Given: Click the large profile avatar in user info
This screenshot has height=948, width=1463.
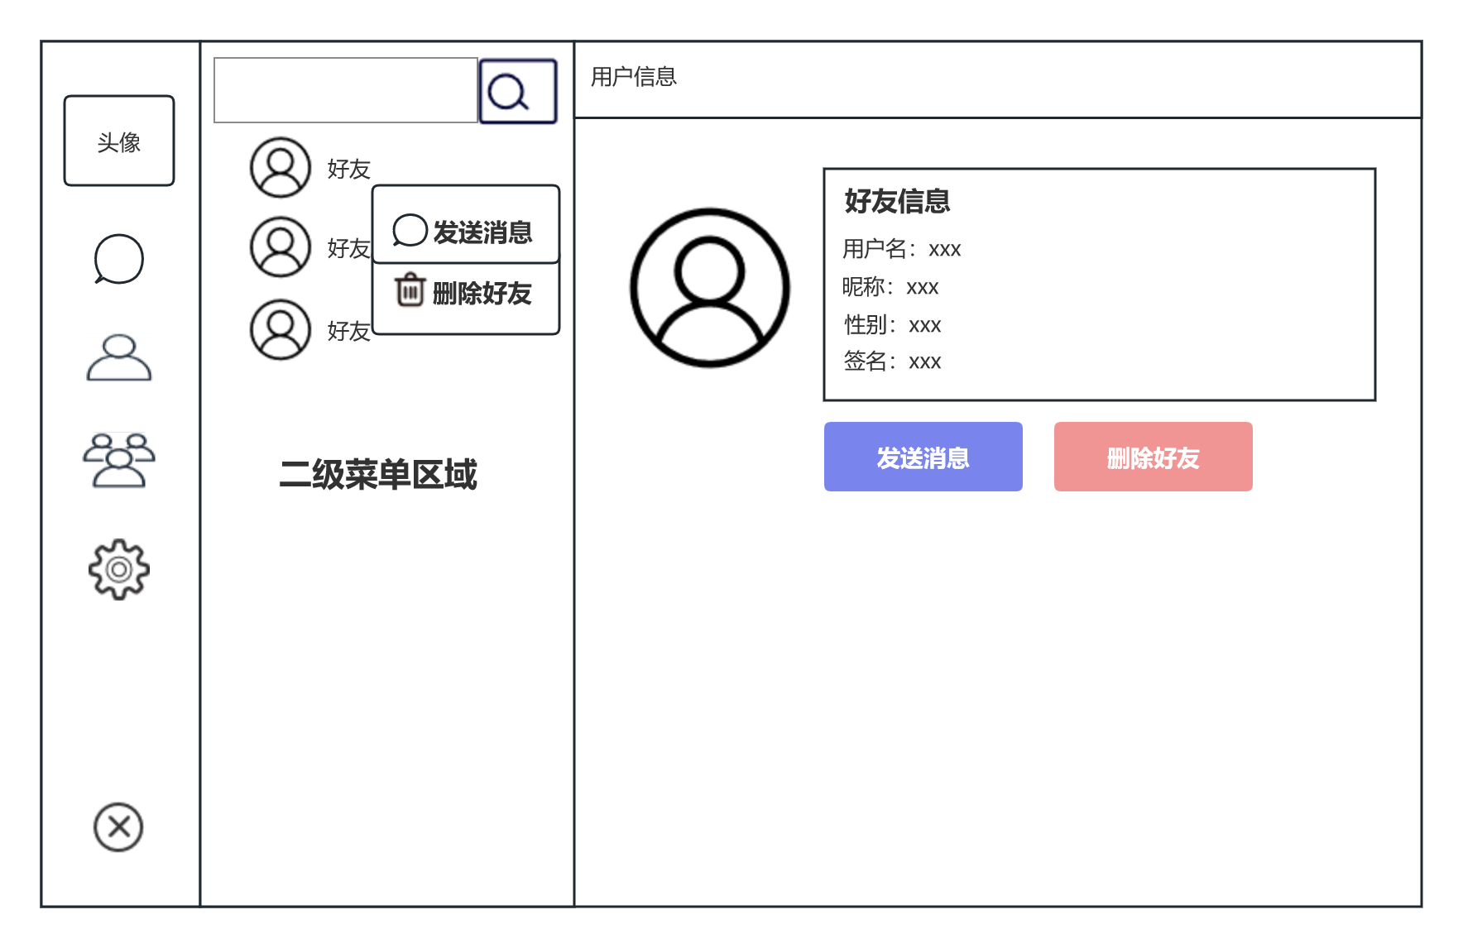Looking at the screenshot, I should pyautogui.click(x=710, y=288).
